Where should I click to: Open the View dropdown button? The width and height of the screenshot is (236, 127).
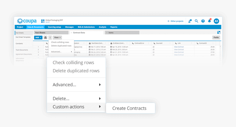click(x=57, y=37)
